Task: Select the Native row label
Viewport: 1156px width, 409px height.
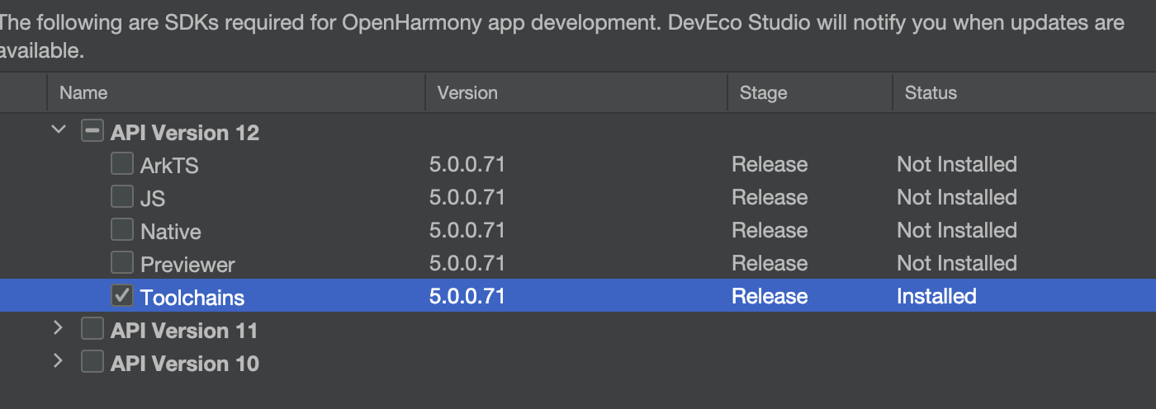Action: (x=171, y=231)
